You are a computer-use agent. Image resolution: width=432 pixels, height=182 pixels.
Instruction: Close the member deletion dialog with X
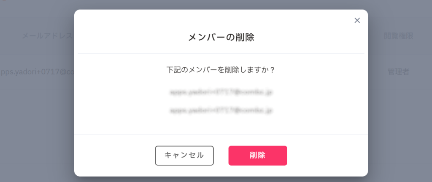pyautogui.click(x=357, y=21)
